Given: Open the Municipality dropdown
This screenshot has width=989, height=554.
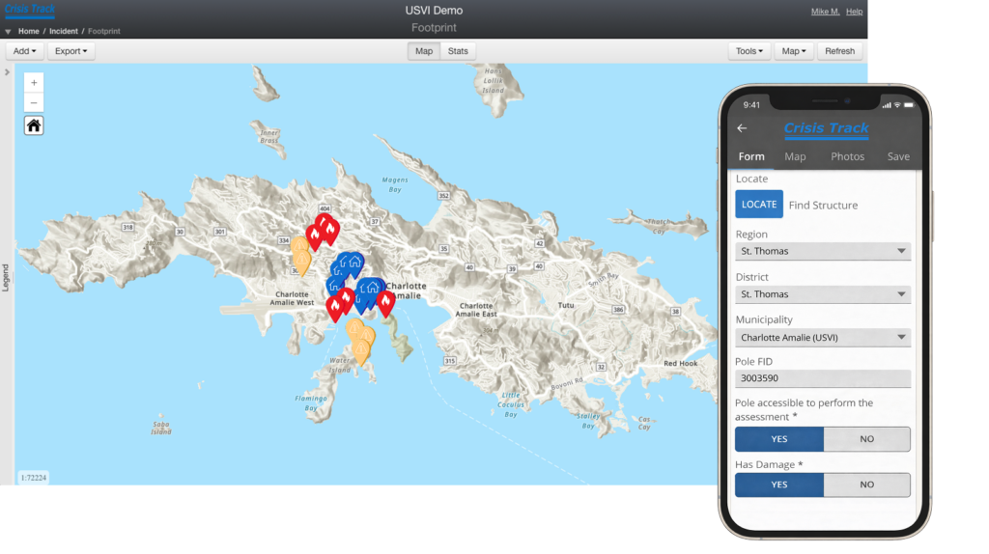Looking at the screenshot, I should (x=823, y=338).
